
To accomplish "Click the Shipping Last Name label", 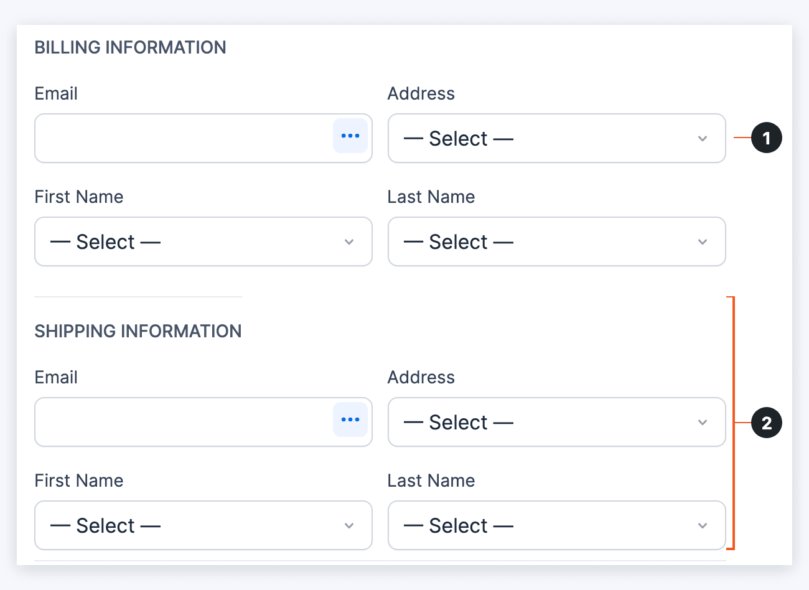I will pos(431,480).
